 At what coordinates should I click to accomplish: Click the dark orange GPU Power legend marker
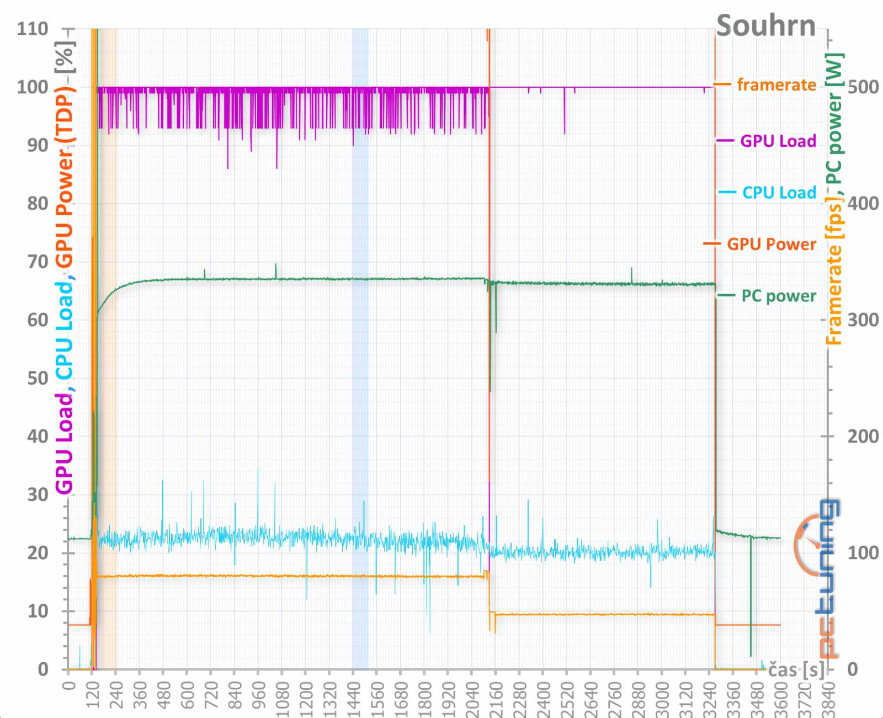[712, 244]
